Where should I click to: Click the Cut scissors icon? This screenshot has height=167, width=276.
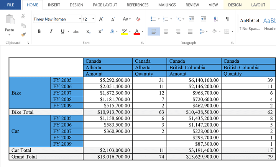pos(23,16)
